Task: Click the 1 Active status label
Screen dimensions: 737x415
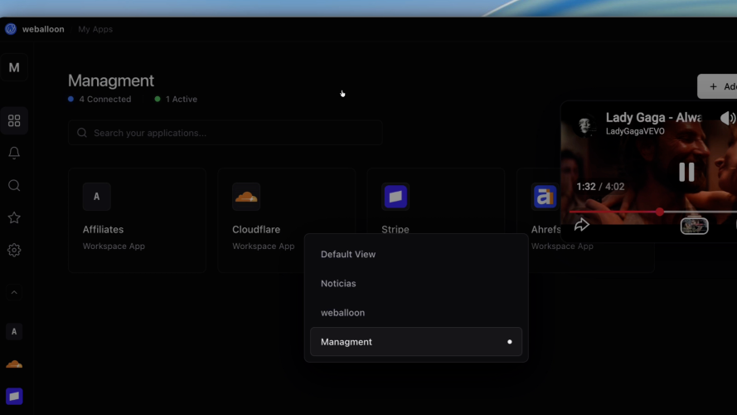Action: (182, 100)
